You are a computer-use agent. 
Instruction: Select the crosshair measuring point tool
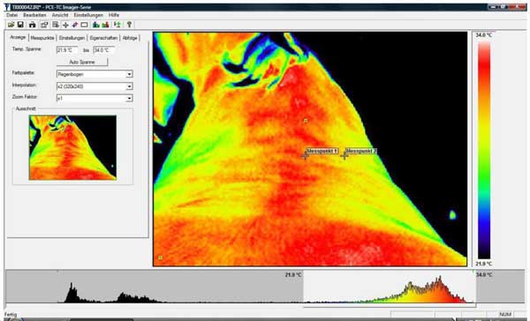[x=65, y=25]
